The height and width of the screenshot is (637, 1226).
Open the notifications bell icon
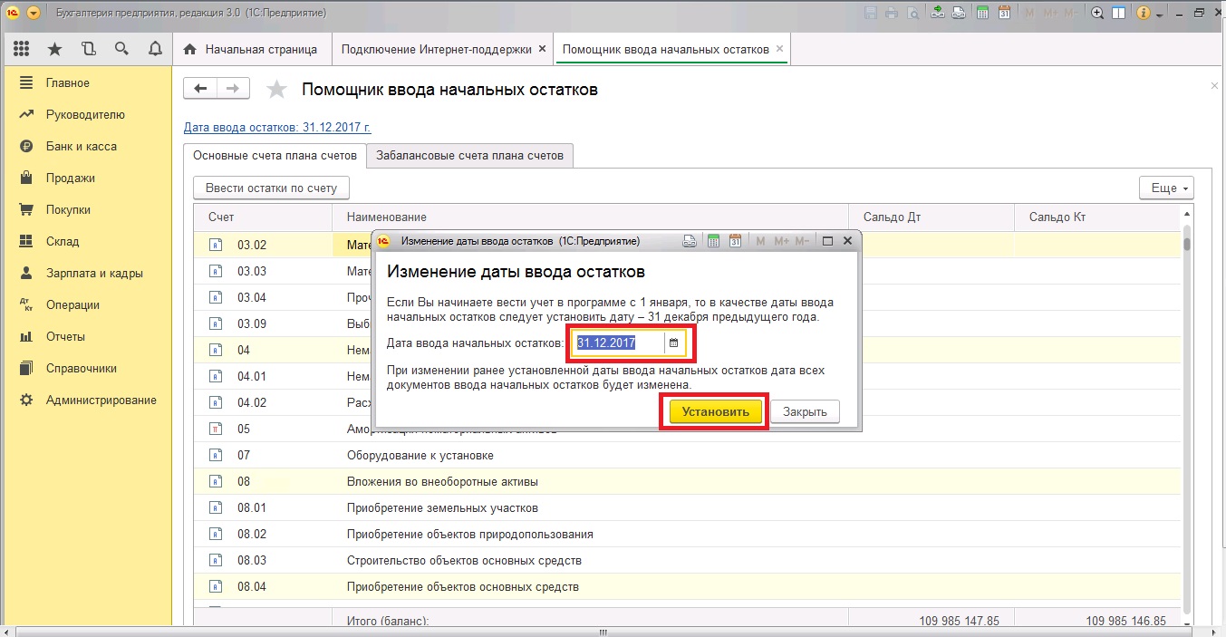[155, 49]
